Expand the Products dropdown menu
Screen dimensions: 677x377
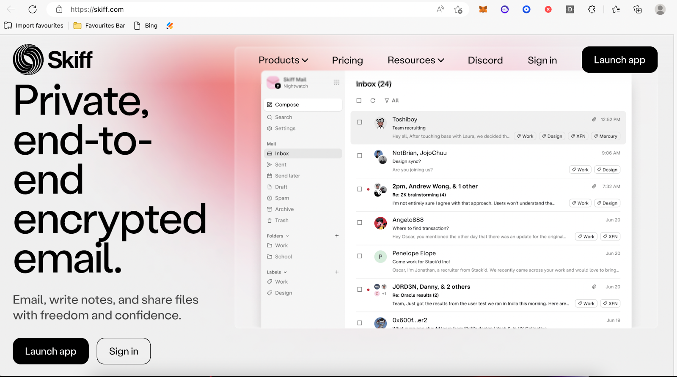(x=283, y=60)
